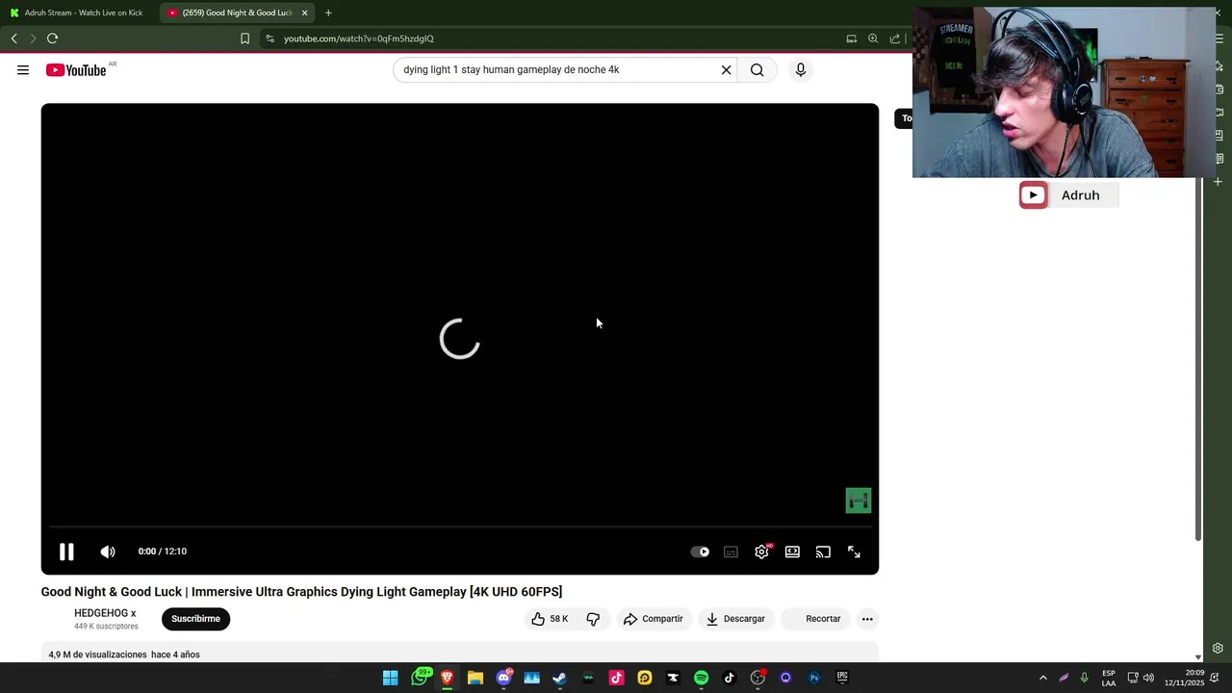Close the Good Night & Good Luck tab
Viewport: 1232px width, 693px height.
[305, 13]
